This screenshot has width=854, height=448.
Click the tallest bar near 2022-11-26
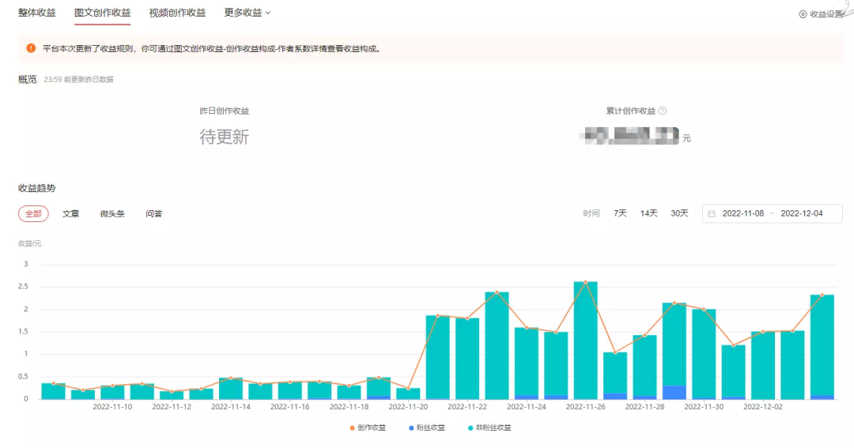coord(585,340)
